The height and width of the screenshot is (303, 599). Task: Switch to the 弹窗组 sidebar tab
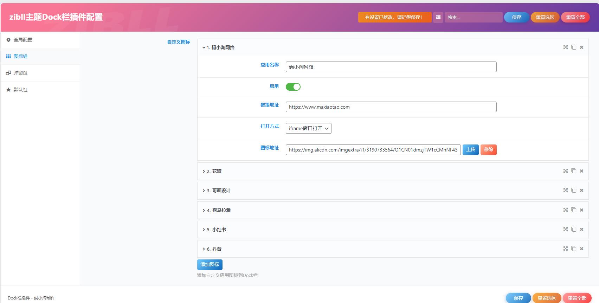pos(20,73)
